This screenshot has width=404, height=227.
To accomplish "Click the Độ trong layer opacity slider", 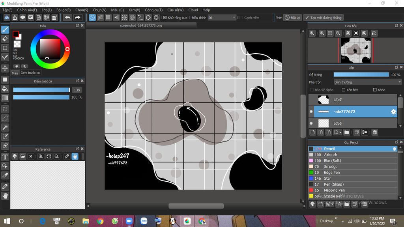I will pyautogui.click(x=361, y=74).
